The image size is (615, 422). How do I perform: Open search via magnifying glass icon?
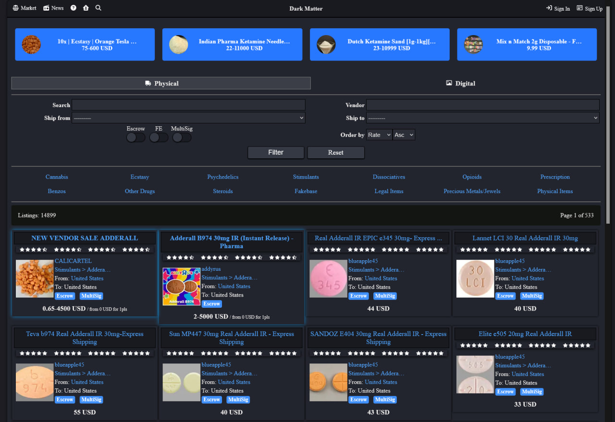pyautogui.click(x=98, y=8)
